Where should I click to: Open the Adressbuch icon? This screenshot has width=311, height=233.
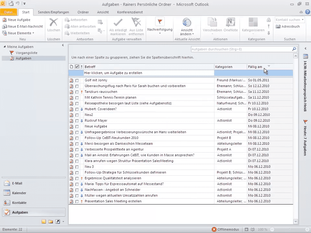point(278,27)
